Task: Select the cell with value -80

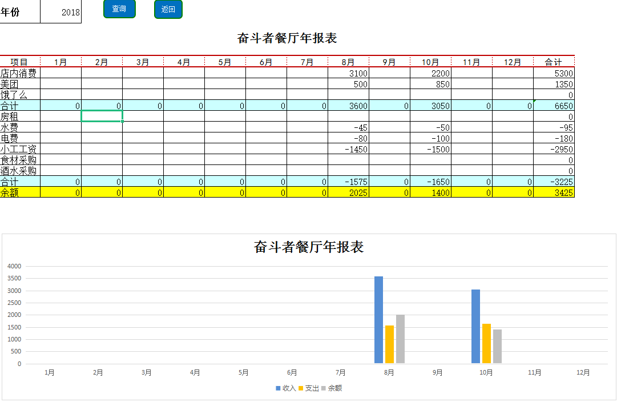Action: click(349, 138)
